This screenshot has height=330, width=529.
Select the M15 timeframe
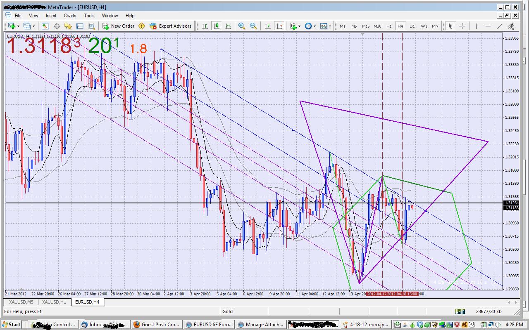366,26
